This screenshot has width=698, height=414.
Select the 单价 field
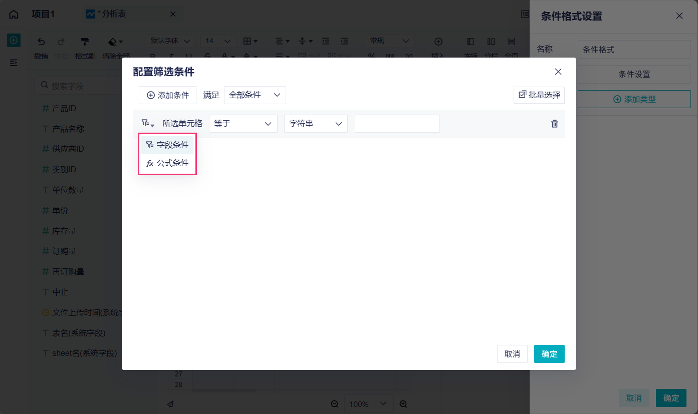pos(60,211)
